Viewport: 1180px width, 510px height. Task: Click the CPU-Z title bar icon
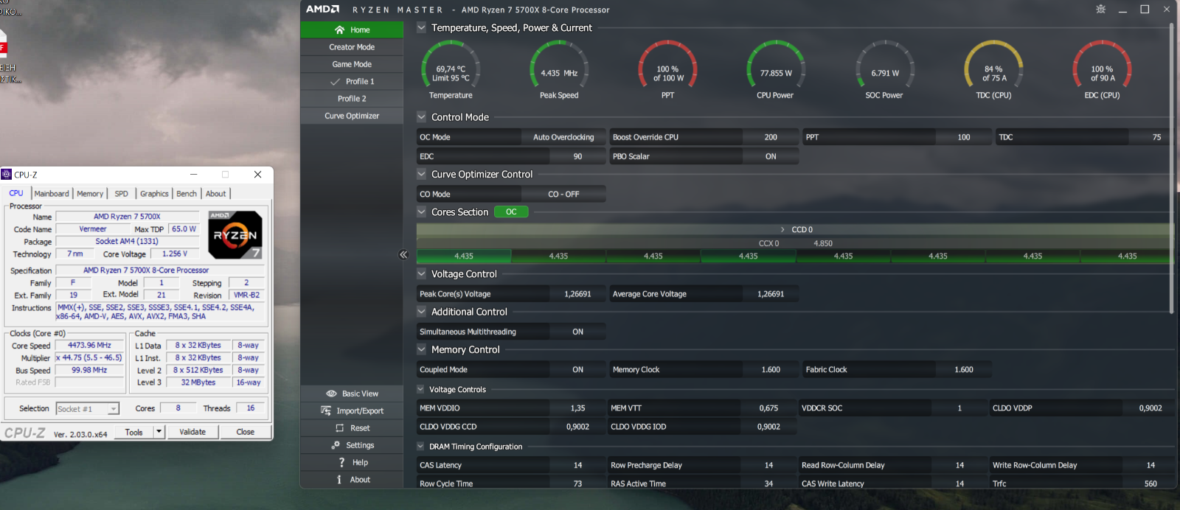[x=7, y=175]
